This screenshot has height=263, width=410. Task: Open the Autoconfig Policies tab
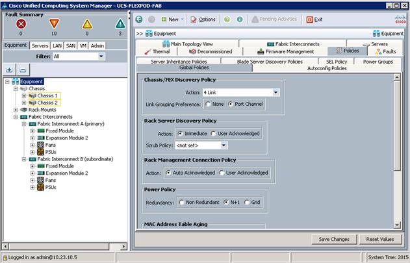tap(327, 68)
